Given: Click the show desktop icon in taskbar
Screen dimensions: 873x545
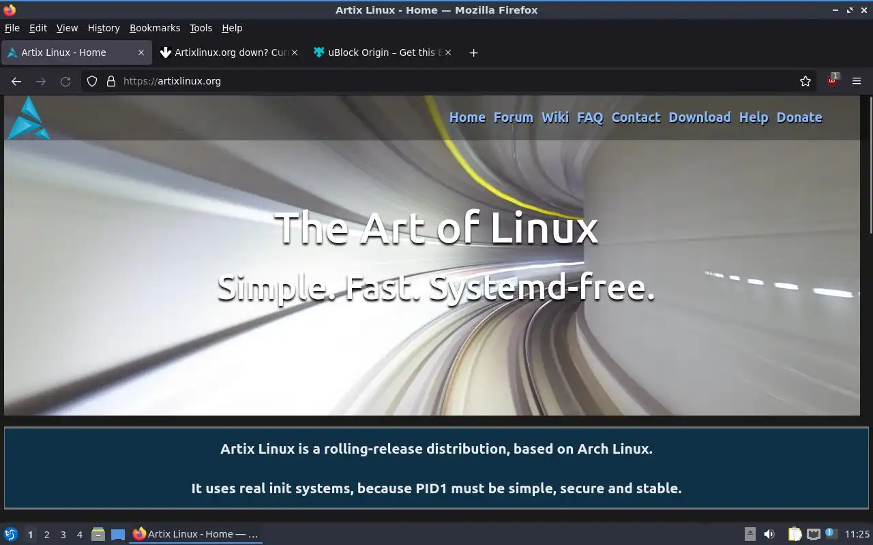Looking at the screenshot, I should pyautogui.click(x=118, y=534).
